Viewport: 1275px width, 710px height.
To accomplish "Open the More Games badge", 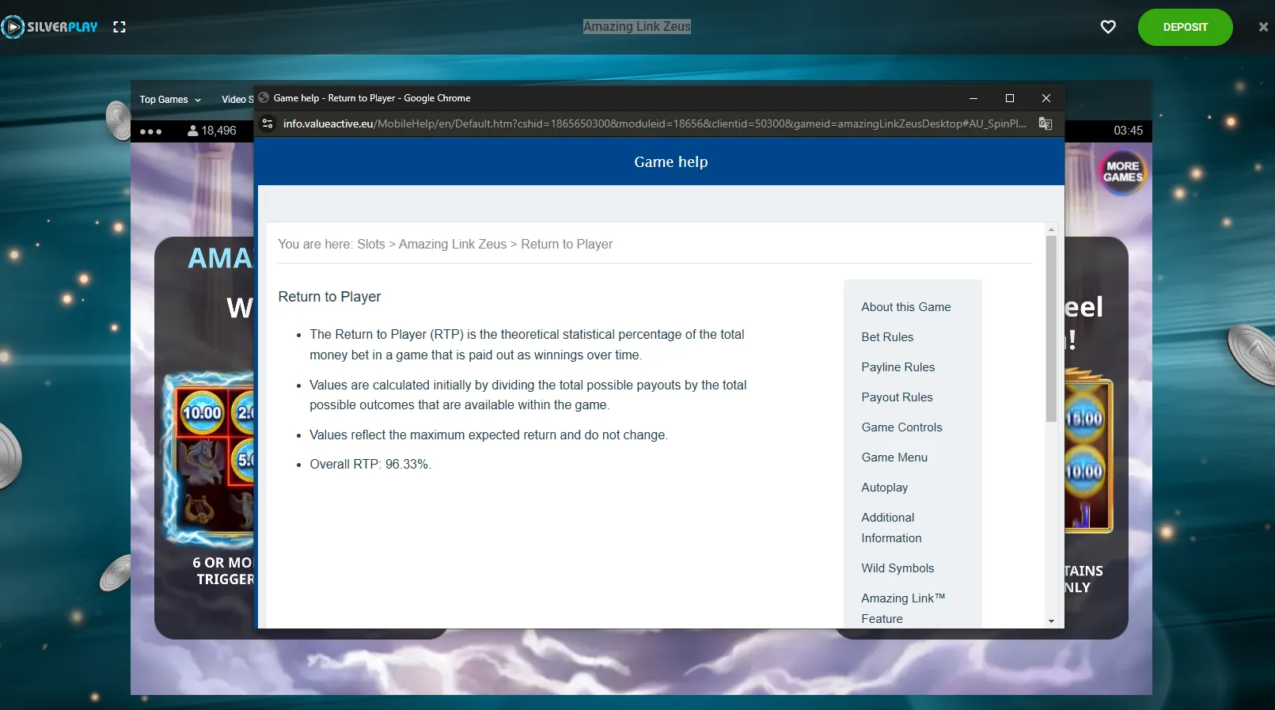I will coord(1122,172).
